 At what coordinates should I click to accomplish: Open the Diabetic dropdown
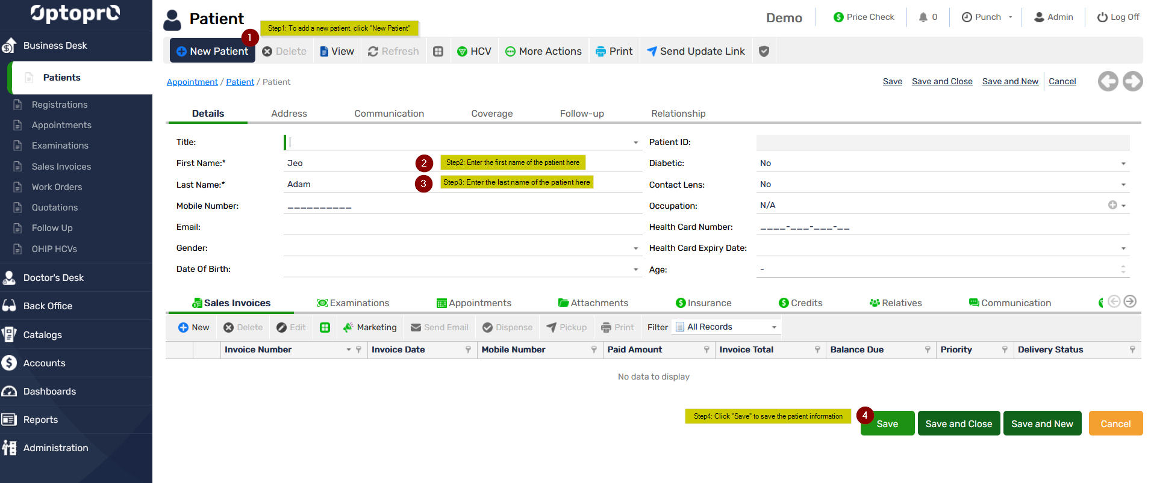(1123, 164)
